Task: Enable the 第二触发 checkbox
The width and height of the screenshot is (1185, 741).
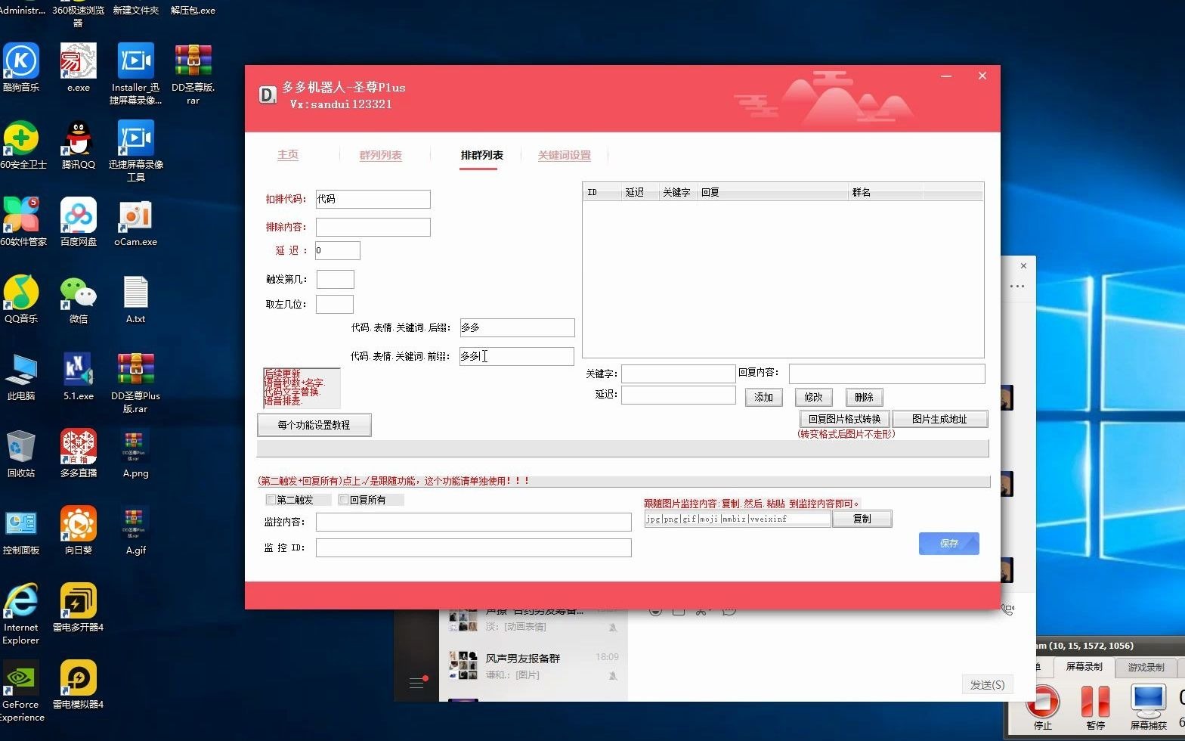Action: pyautogui.click(x=271, y=500)
